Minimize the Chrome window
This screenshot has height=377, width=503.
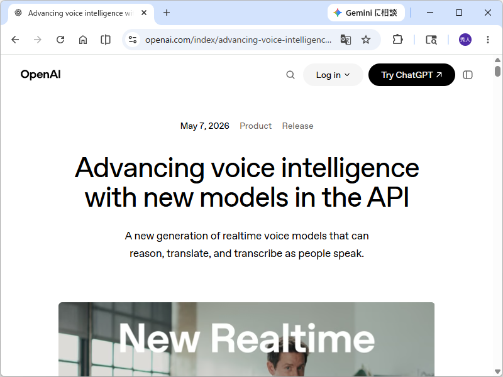click(x=430, y=13)
